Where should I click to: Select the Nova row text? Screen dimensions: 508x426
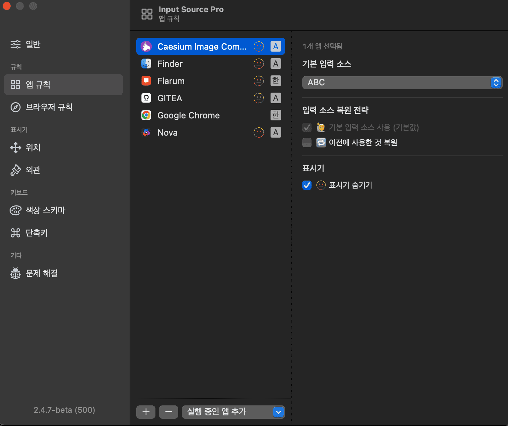pos(167,133)
